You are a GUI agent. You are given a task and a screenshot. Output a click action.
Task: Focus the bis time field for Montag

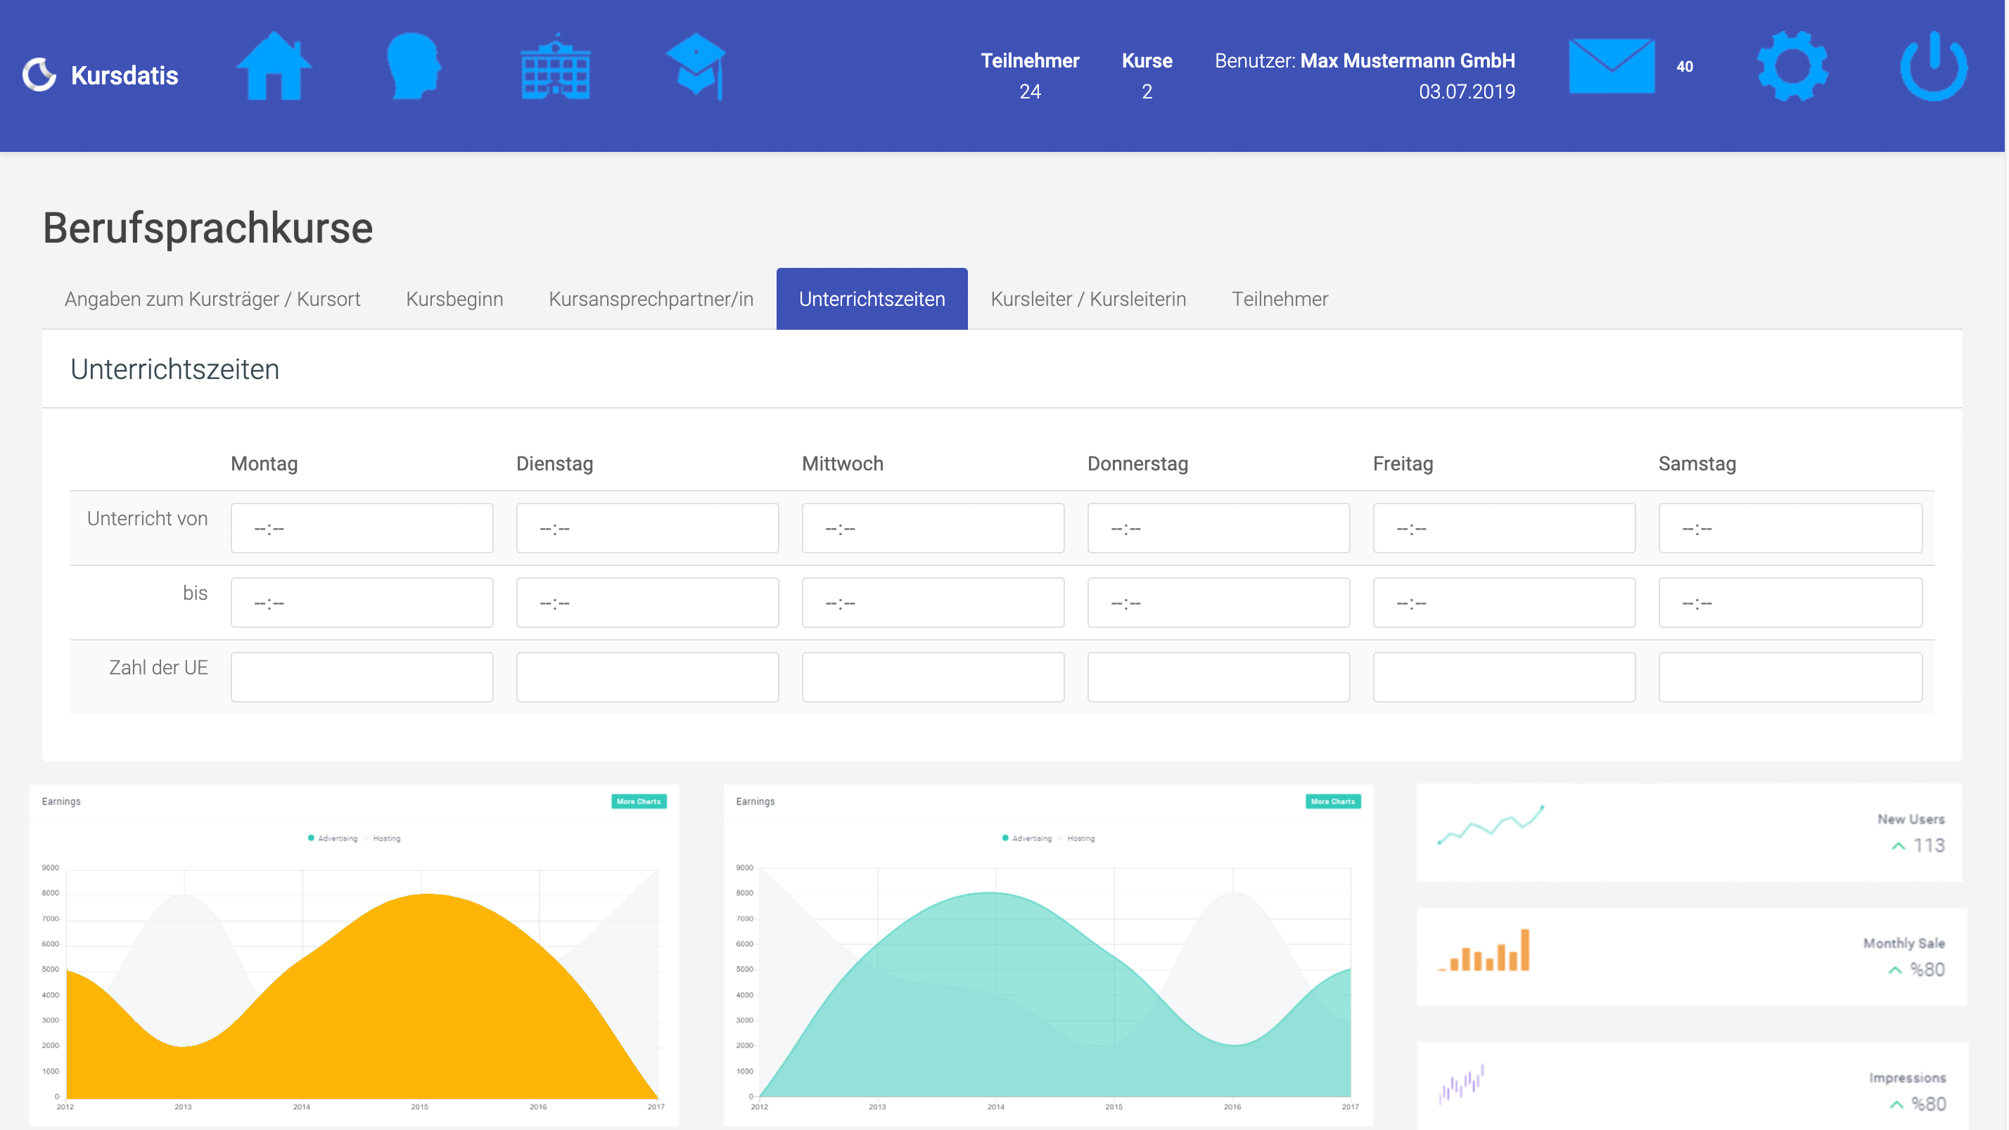coord(362,602)
